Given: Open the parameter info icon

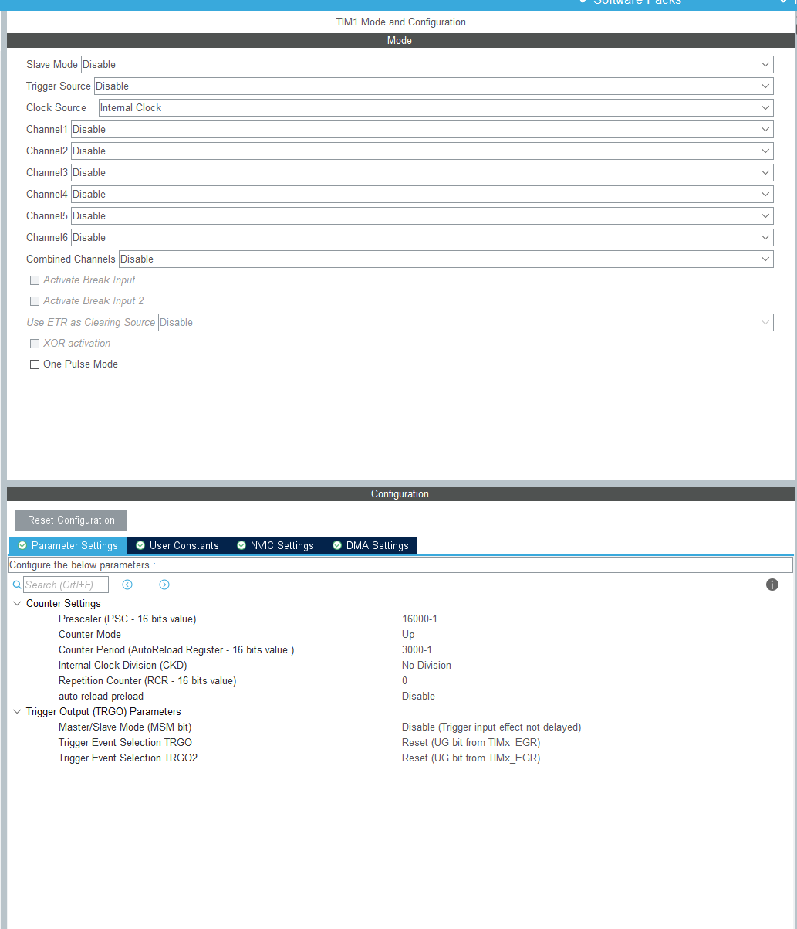Looking at the screenshot, I should click(772, 585).
